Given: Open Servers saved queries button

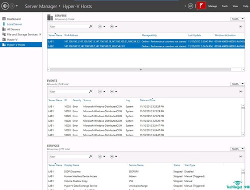Looking at the screenshot, I should [x=113, y=26].
